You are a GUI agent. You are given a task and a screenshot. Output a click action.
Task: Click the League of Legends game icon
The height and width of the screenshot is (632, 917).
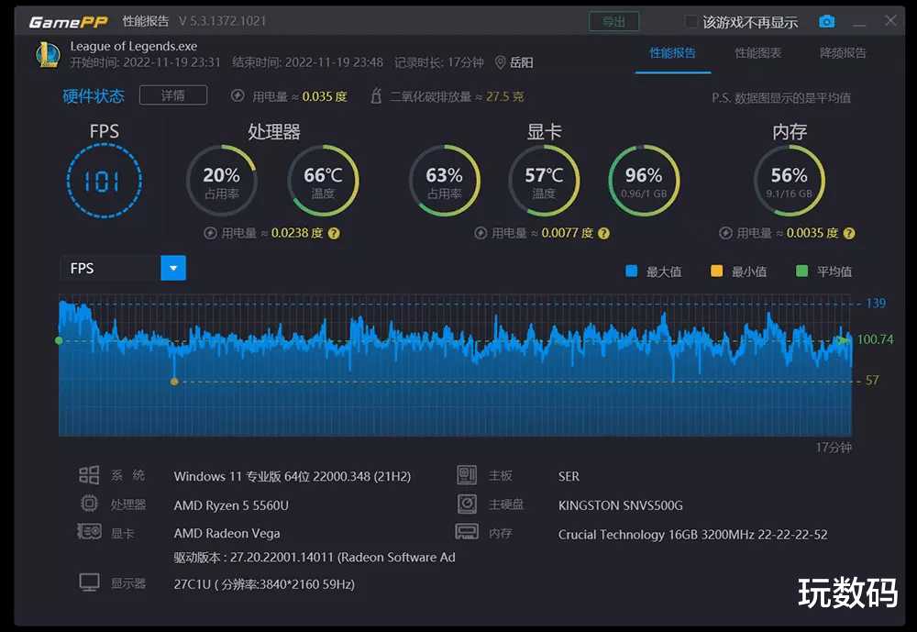click(x=48, y=55)
